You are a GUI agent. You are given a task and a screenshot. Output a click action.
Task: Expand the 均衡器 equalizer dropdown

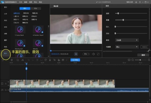[x=127, y=47]
